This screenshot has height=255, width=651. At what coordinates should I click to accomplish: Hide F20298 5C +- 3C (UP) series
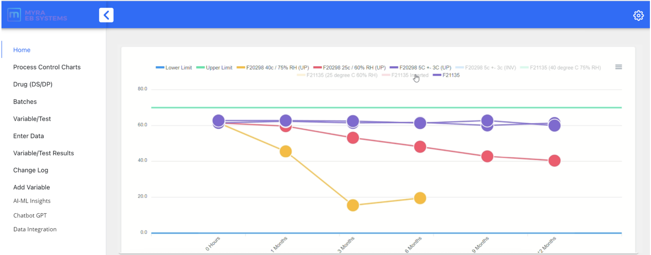click(420, 68)
